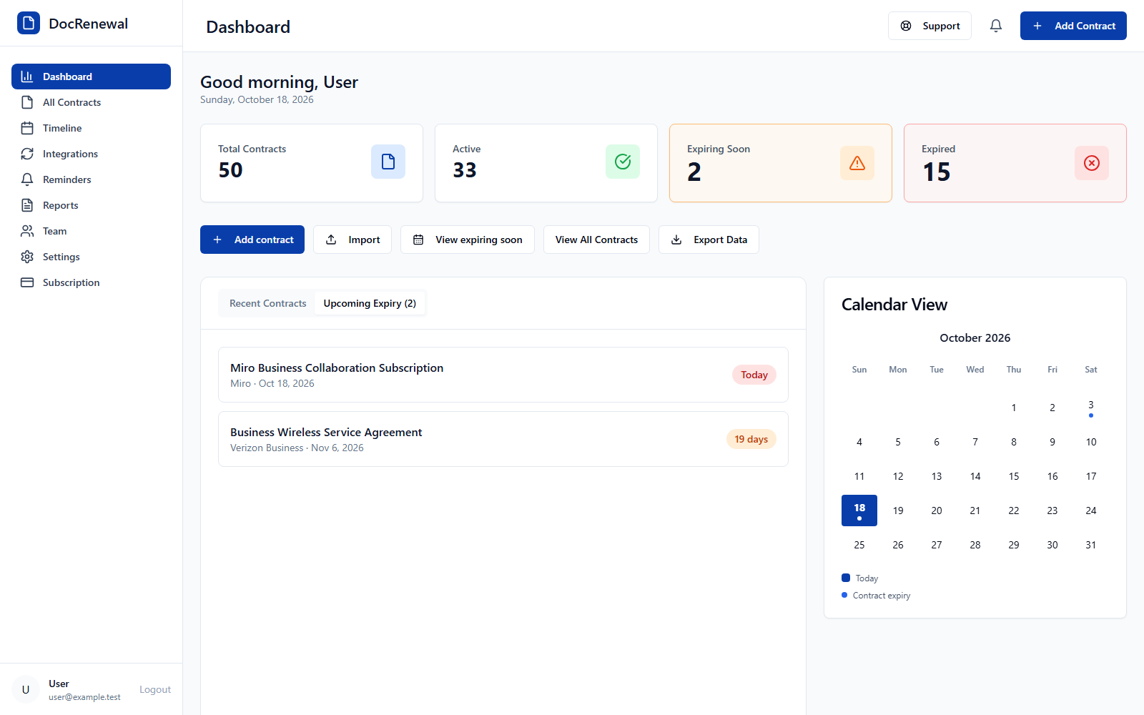Open Business Wireless Service Agreement contract

[x=503, y=439]
